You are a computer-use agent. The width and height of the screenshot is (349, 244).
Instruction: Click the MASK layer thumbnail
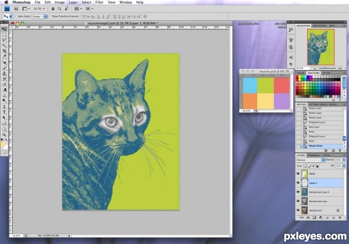(x=304, y=174)
